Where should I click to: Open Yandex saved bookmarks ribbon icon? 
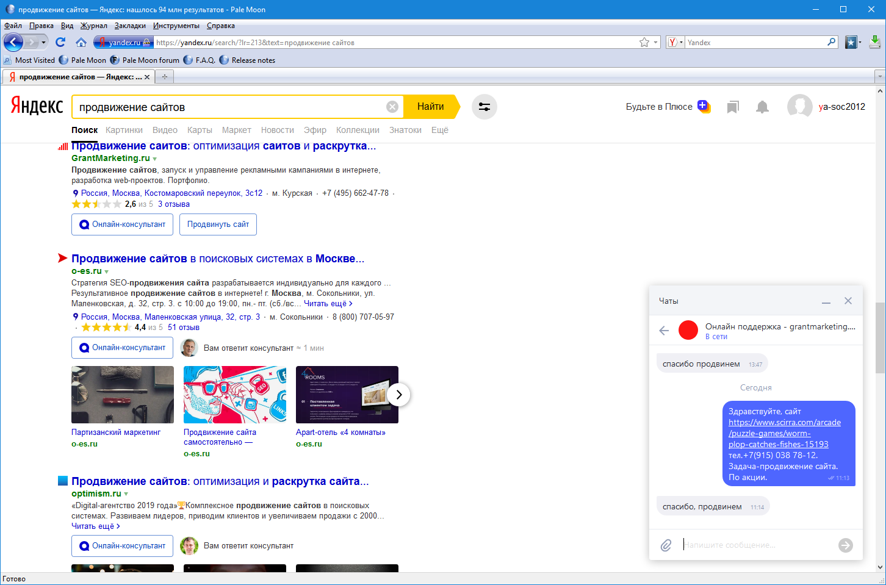coord(733,107)
